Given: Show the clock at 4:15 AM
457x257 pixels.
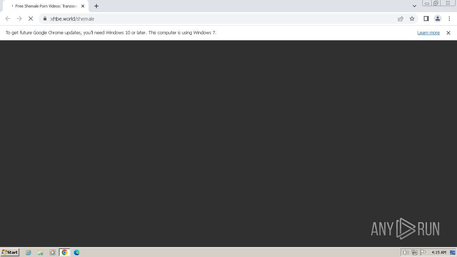Looking at the screenshot, I should [x=439, y=252].
